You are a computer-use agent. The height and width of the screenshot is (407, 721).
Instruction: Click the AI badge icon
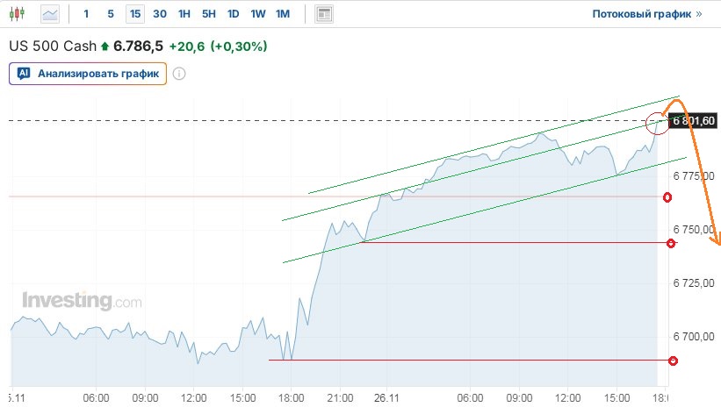tap(25, 74)
